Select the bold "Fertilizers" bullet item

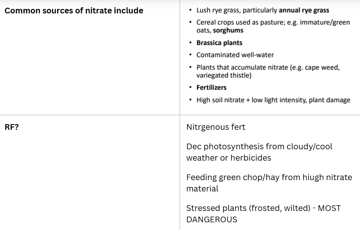point(211,87)
